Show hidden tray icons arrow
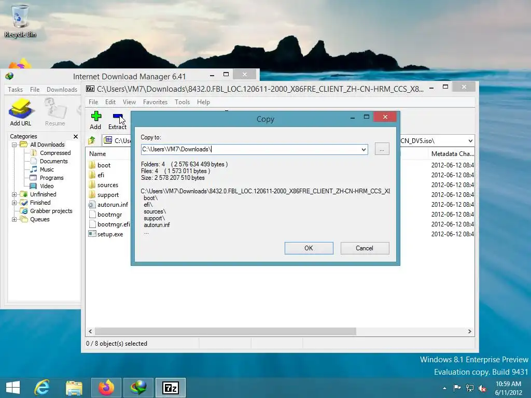Viewport: 531px width, 398px height. click(444, 388)
